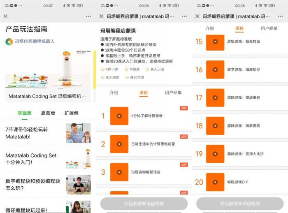Play lesson 19 趣味游戏:投掷大比拼
288x213 pixels.
coord(215,154)
